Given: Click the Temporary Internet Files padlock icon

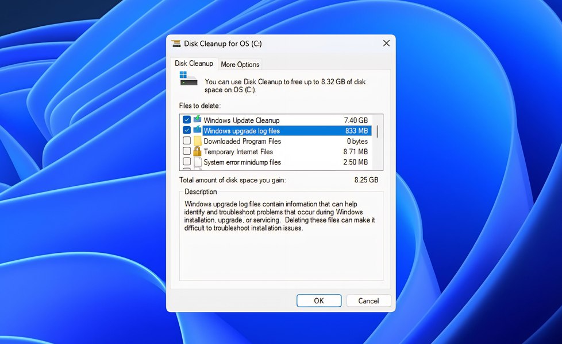Looking at the screenshot, I should [197, 151].
